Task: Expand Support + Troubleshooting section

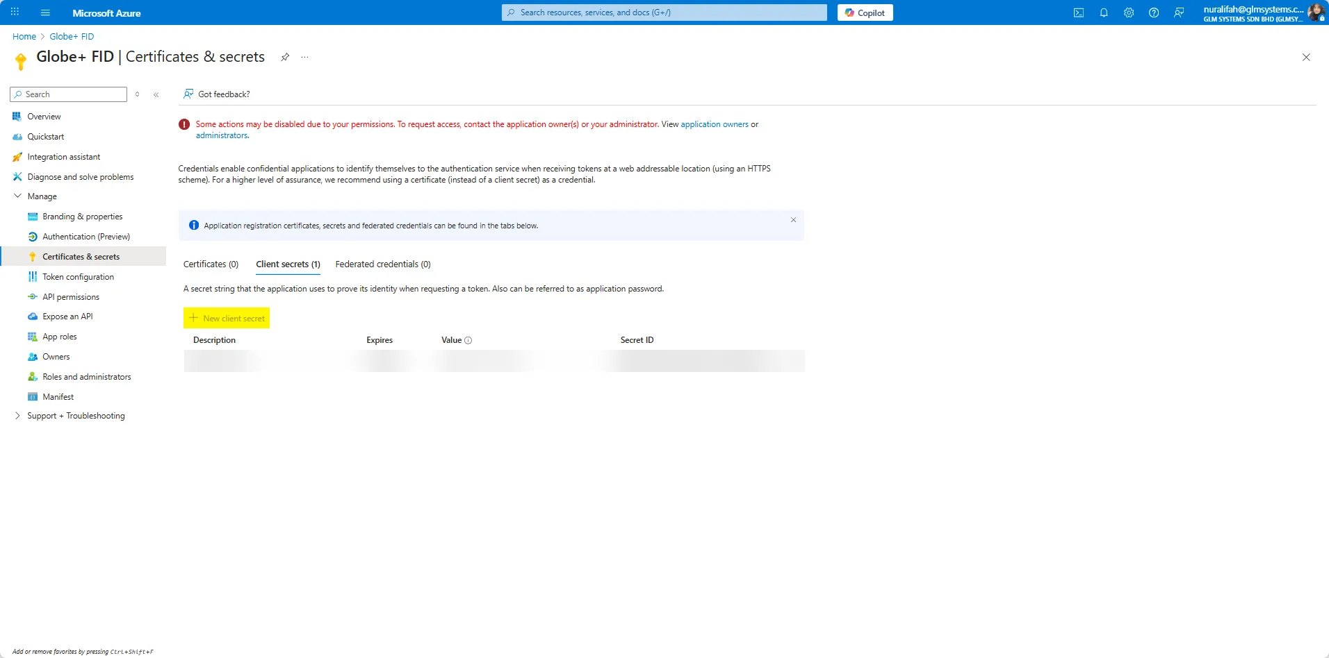Action: pos(18,416)
